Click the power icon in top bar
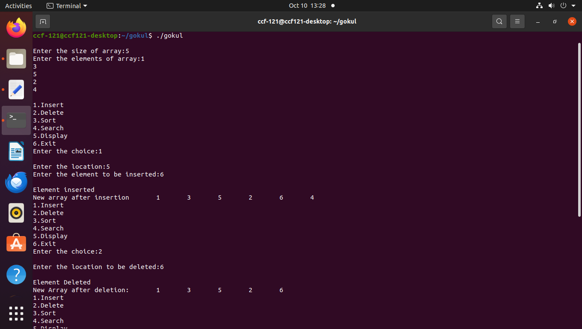The width and height of the screenshot is (582, 329). (563, 6)
